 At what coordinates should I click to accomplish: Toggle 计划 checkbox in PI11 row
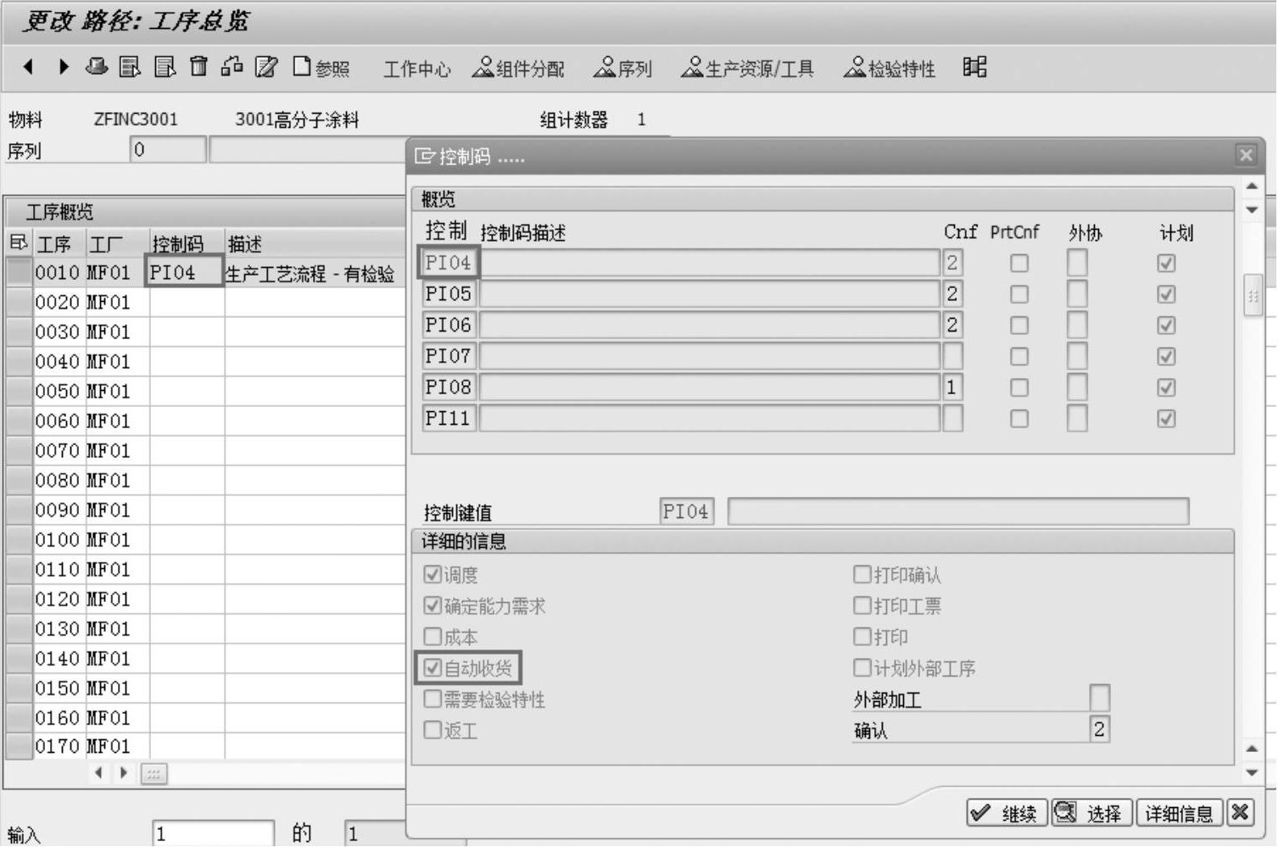click(x=1166, y=419)
